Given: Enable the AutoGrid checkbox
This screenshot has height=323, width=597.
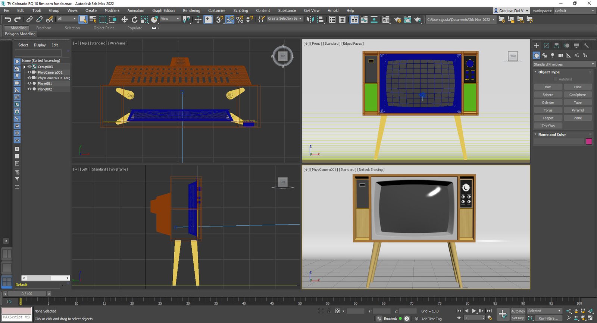Looking at the screenshot, I should (x=556, y=79).
